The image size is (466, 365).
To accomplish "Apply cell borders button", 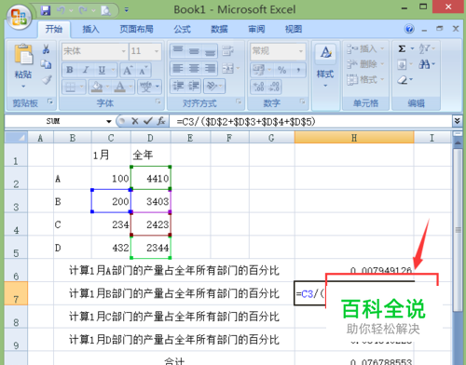I will click(x=71, y=87).
